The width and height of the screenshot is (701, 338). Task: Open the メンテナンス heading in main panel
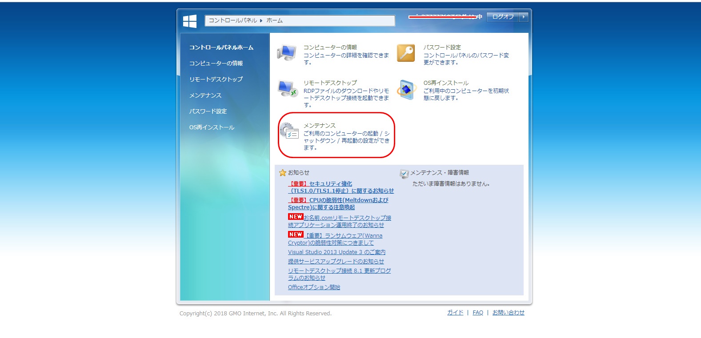[320, 126]
